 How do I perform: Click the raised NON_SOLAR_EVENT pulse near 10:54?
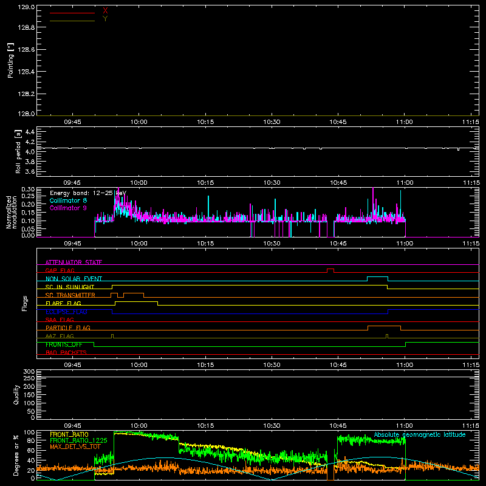(377, 278)
